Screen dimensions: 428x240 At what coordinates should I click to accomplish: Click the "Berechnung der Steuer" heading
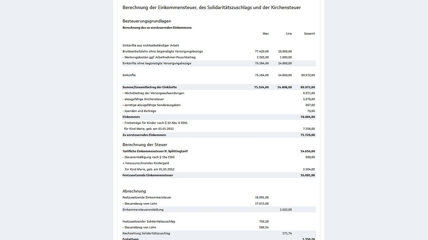(145, 145)
